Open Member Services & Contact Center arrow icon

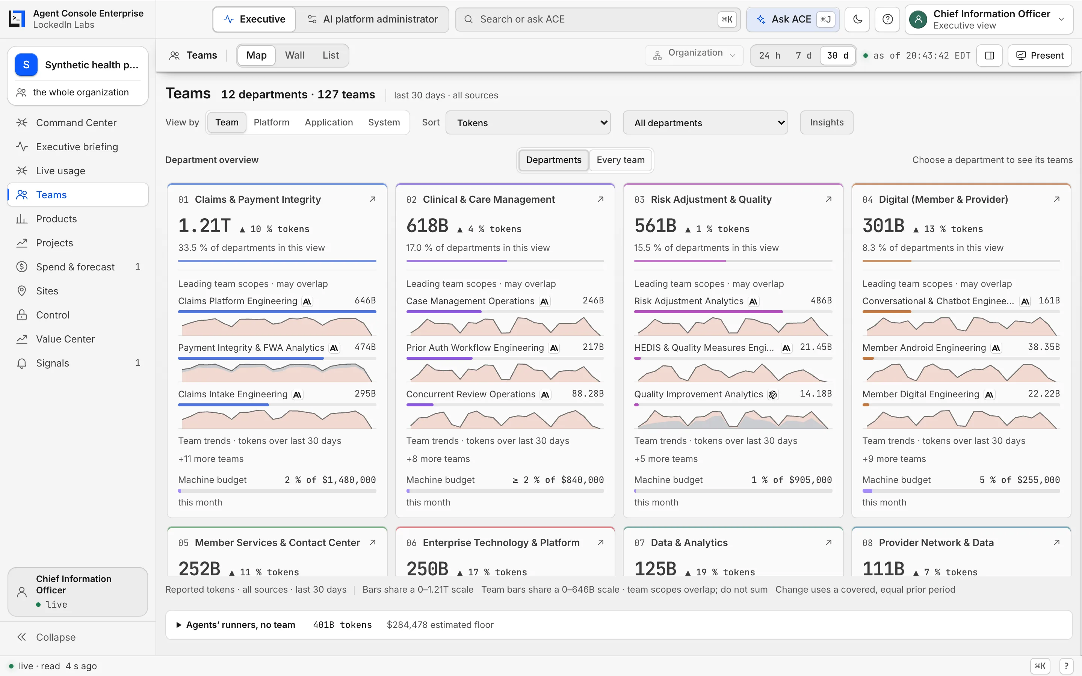click(x=372, y=542)
